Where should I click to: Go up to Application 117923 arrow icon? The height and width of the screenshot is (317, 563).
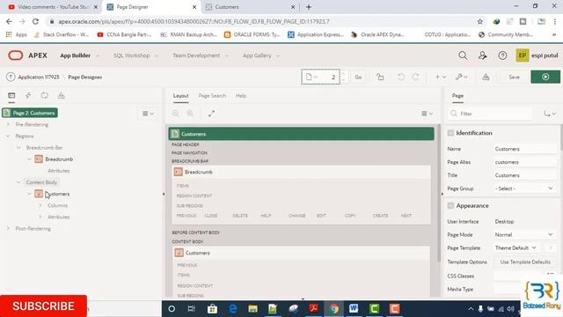pos(11,77)
